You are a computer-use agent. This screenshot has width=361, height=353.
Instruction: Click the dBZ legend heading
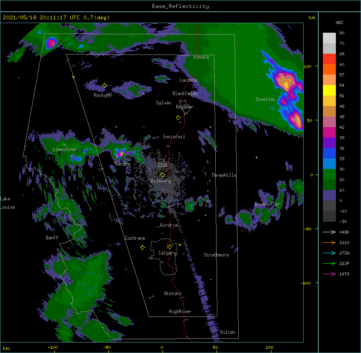(x=339, y=23)
